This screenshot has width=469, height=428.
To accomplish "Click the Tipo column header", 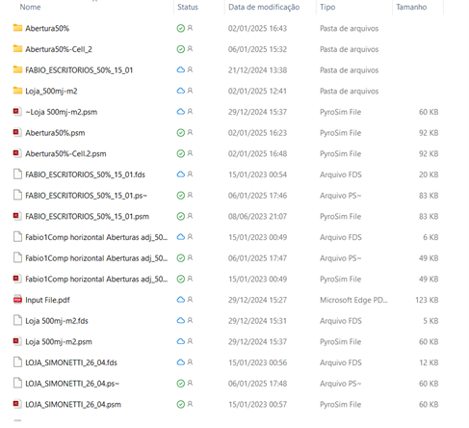I will coord(327,7).
